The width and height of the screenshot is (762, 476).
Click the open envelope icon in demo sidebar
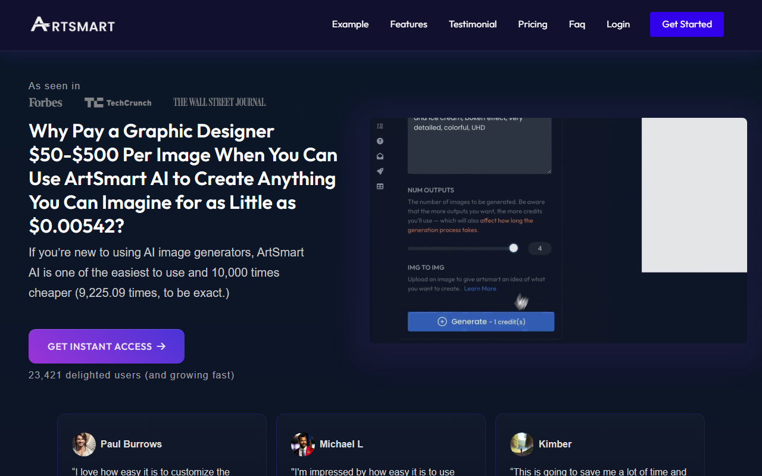380,156
